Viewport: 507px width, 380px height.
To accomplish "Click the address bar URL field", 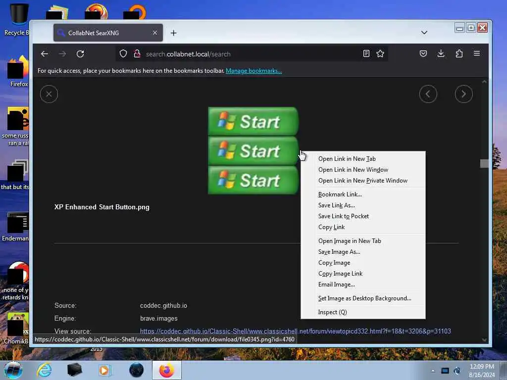I will tap(252, 54).
